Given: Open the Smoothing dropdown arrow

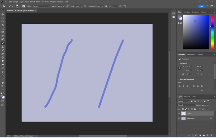Looking at the screenshot, I should coord(103,6).
